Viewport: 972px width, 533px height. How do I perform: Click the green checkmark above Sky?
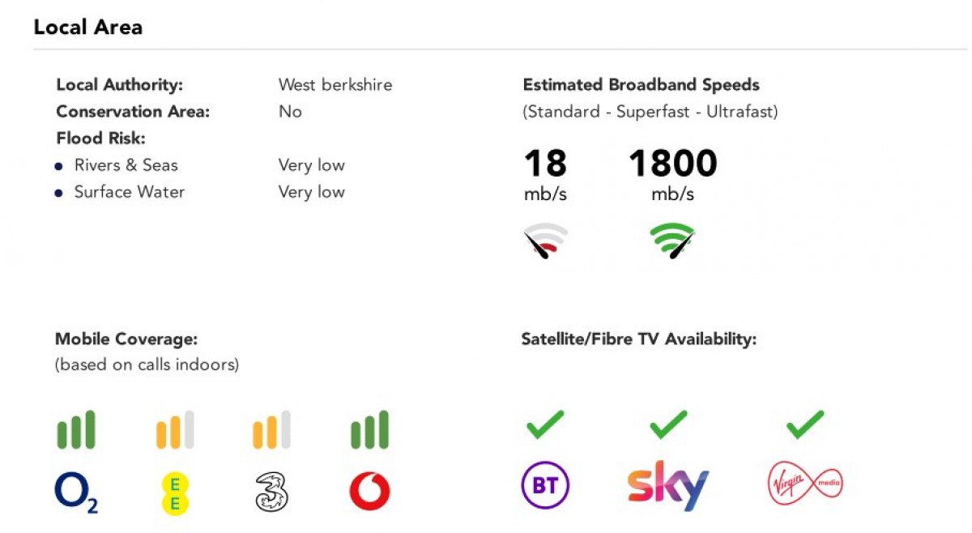point(668,424)
